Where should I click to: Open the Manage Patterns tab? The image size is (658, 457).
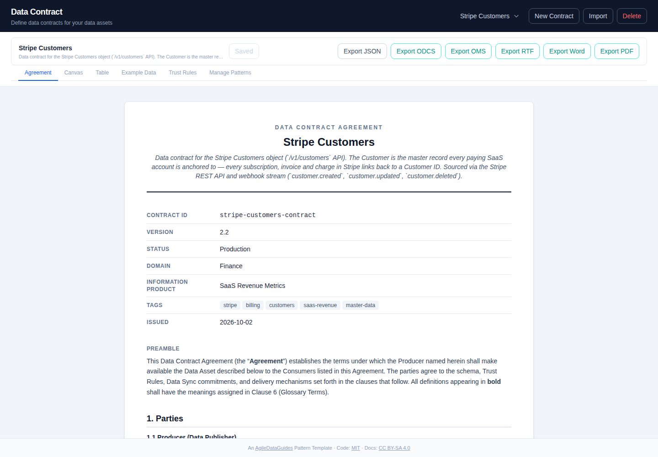pyautogui.click(x=230, y=73)
